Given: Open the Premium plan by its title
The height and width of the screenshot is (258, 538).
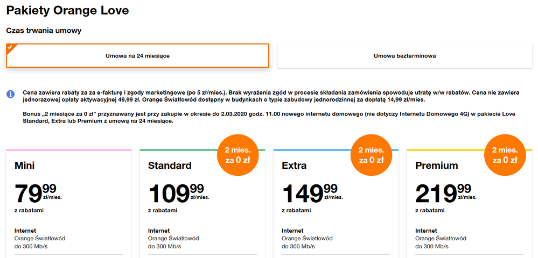Looking at the screenshot, I should 437,166.
